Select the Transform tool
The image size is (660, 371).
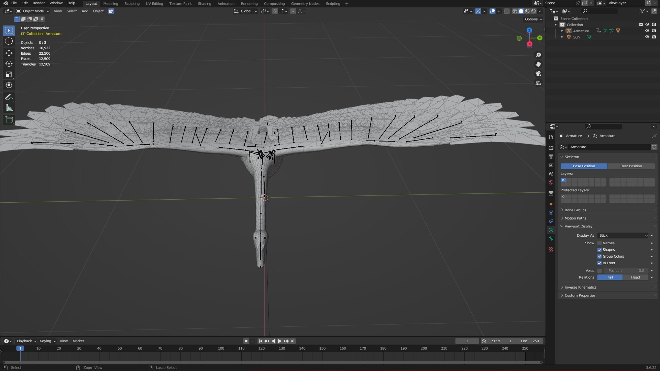(9, 85)
